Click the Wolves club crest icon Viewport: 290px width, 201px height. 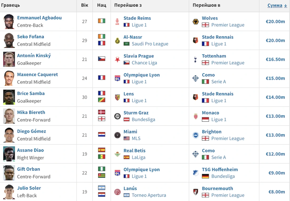(x=196, y=22)
